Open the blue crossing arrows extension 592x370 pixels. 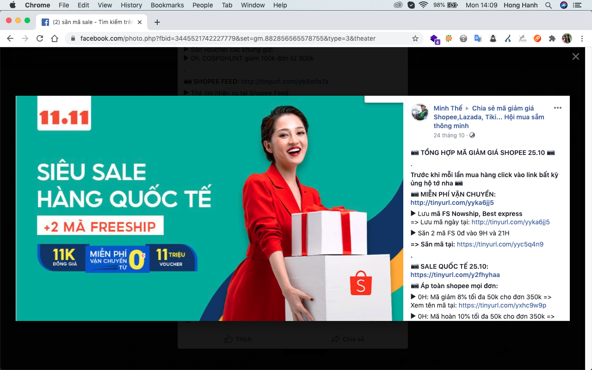pos(508,38)
